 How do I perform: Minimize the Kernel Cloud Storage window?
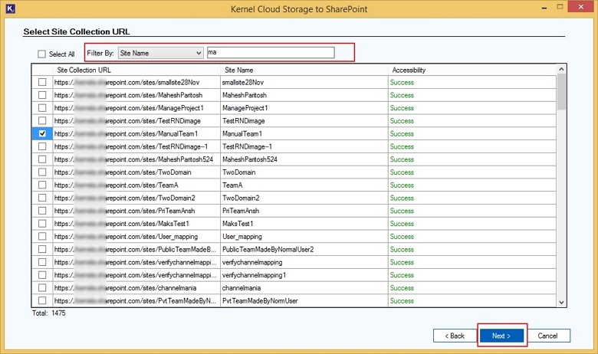click(544, 7)
